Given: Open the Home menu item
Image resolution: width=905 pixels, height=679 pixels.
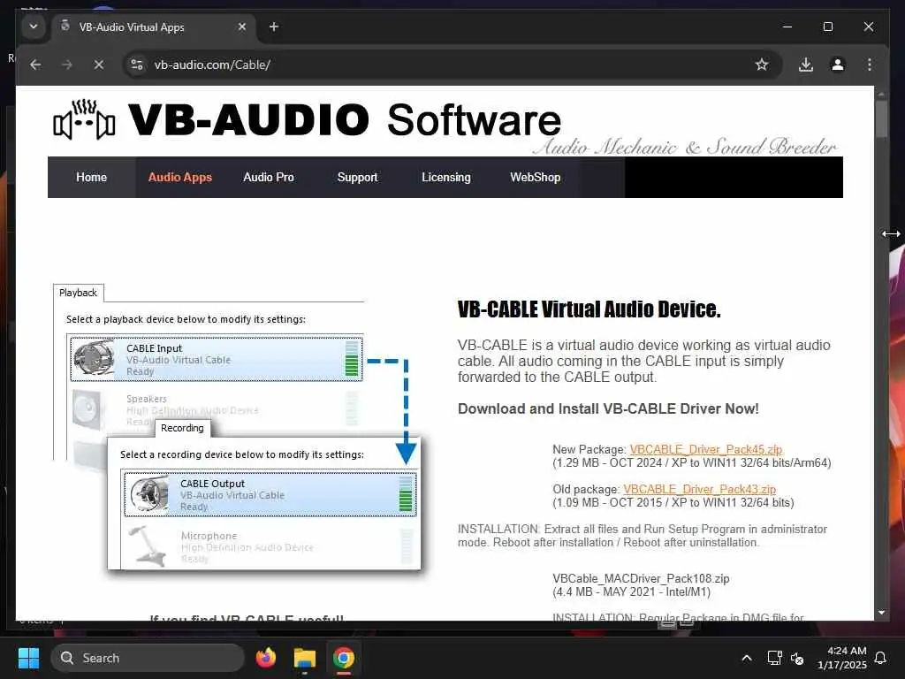Looking at the screenshot, I should tap(91, 177).
